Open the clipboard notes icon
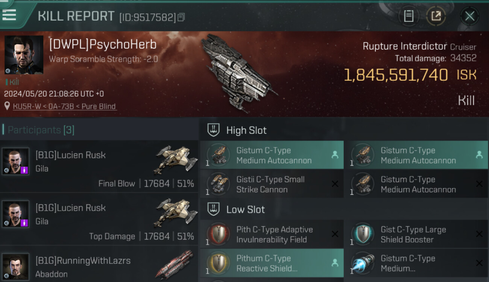The width and height of the screenshot is (489, 282). [x=409, y=16]
